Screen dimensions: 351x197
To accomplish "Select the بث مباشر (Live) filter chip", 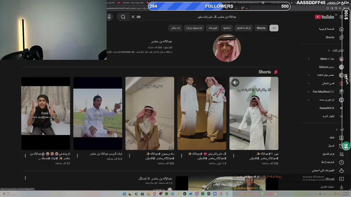I will click(x=175, y=28).
